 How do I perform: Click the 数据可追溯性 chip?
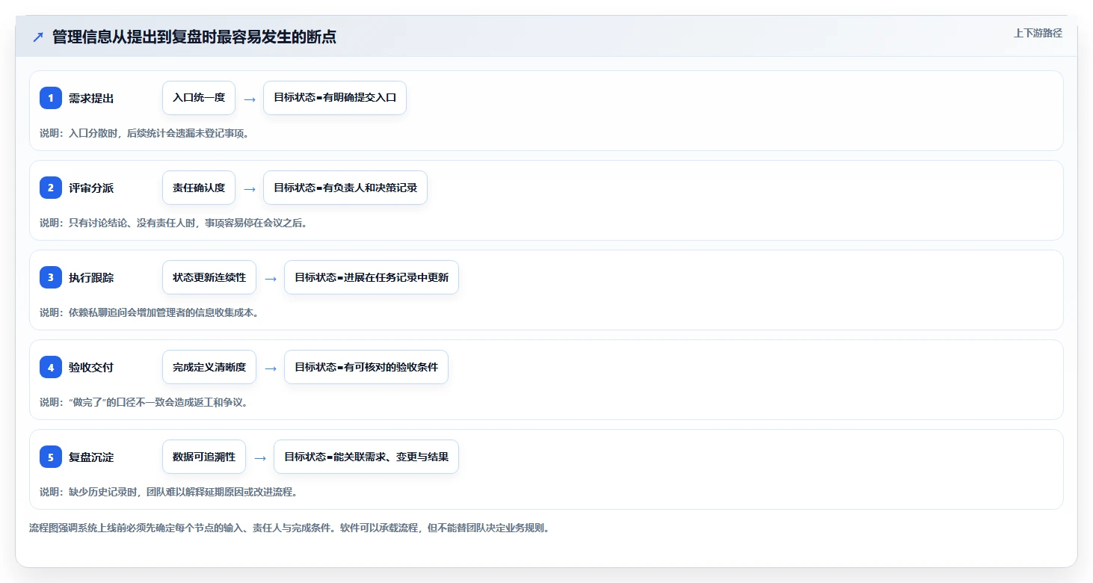[x=204, y=457]
